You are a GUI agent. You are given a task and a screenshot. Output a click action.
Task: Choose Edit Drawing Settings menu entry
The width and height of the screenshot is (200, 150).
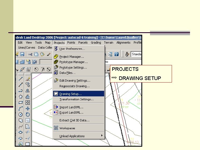(x=79, y=81)
